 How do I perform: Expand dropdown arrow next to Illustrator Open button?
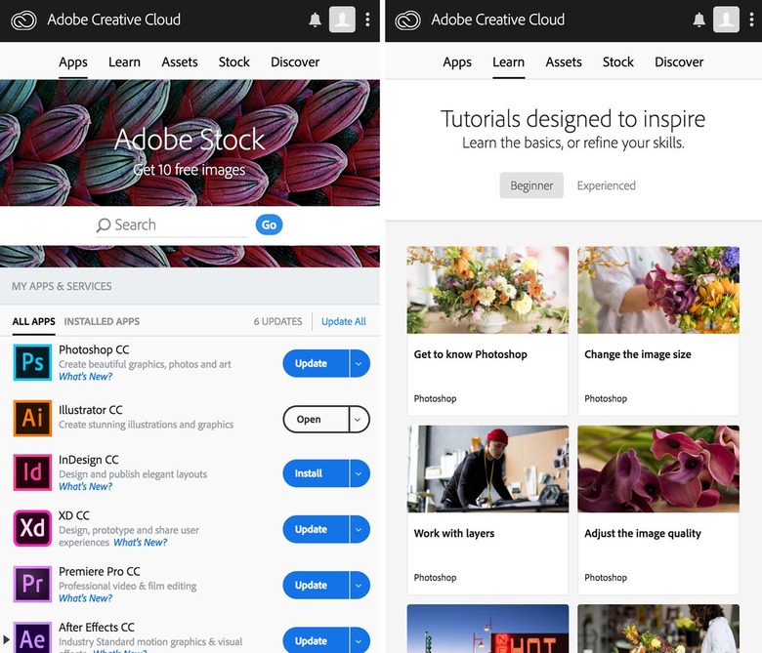point(359,419)
